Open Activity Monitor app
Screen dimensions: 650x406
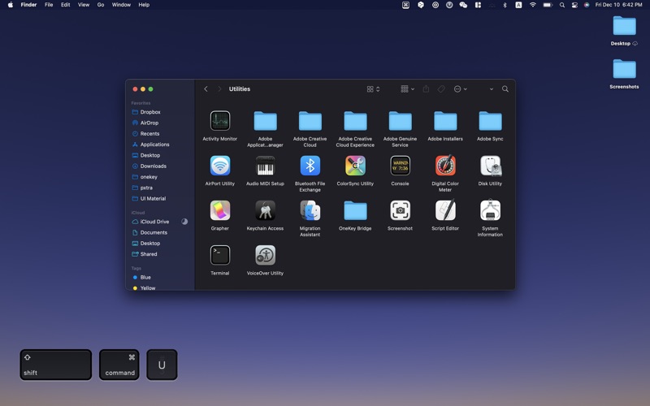coord(220,121)
